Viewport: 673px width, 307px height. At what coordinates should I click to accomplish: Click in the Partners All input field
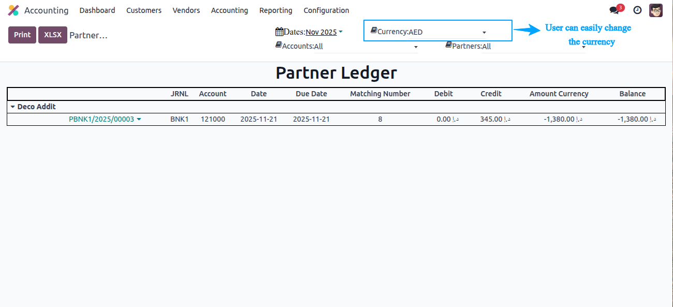click(534, 47)
